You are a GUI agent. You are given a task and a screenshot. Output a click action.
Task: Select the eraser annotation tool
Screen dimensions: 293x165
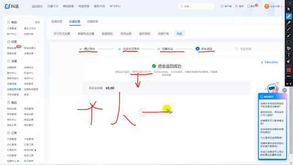point(289,61)
